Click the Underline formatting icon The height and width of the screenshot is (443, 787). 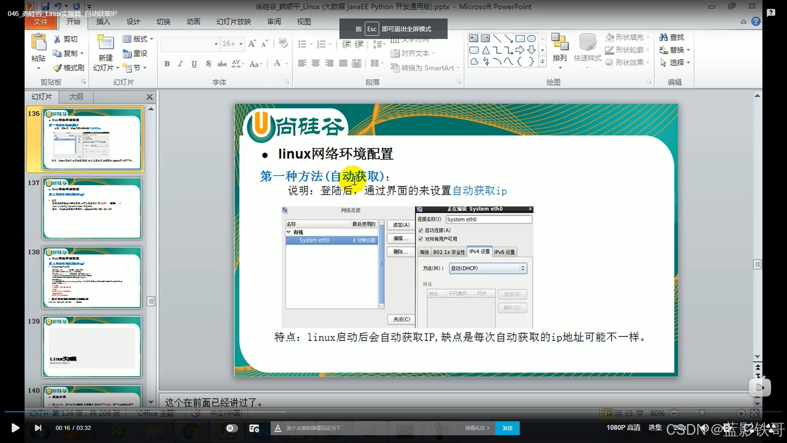194,64
